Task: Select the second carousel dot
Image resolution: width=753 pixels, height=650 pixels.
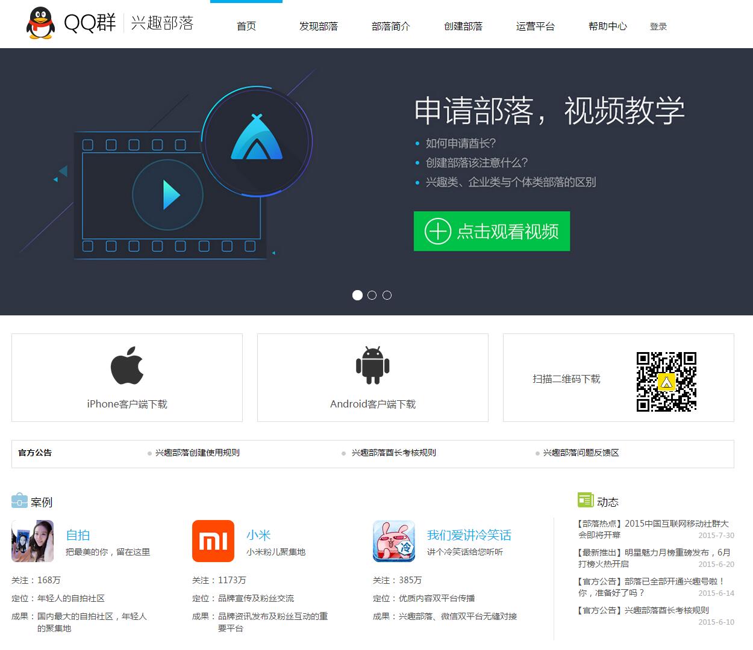Action: (x=372, y=295)
